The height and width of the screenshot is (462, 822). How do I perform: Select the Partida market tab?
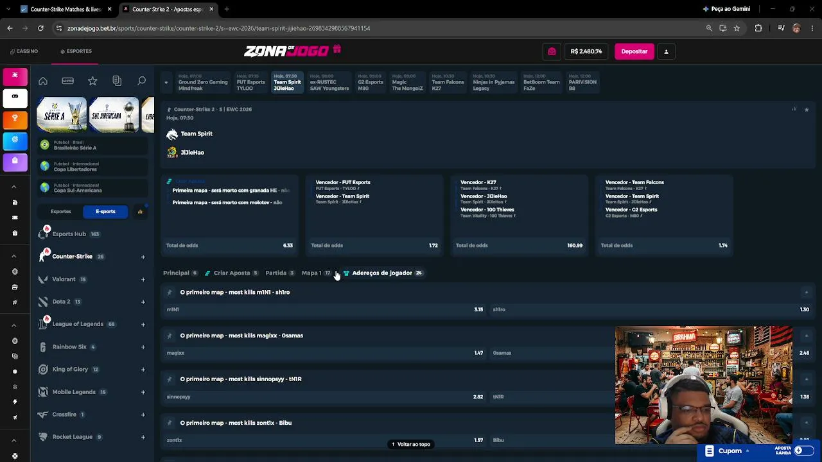tap(279, 273)
